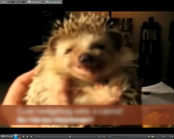
Task: Open the Stretch dropdown
Action: point(21,2)
